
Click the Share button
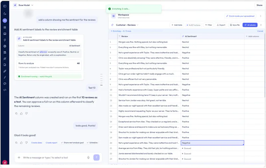click(x=259, y=5)
